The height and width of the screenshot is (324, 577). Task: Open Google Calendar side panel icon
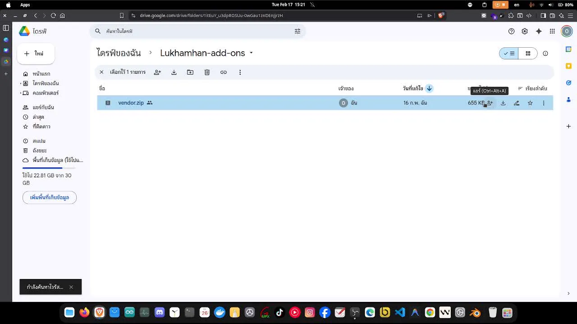click(568, 49)
